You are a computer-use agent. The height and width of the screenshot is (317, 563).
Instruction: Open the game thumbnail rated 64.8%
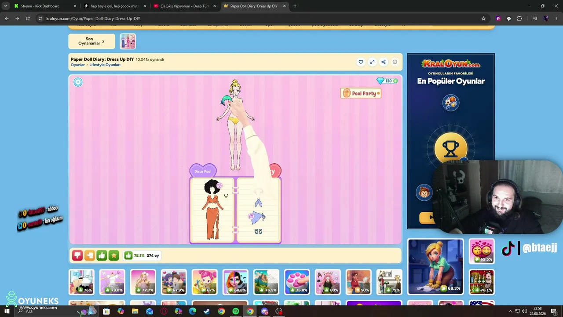click(x=235, y=282)
